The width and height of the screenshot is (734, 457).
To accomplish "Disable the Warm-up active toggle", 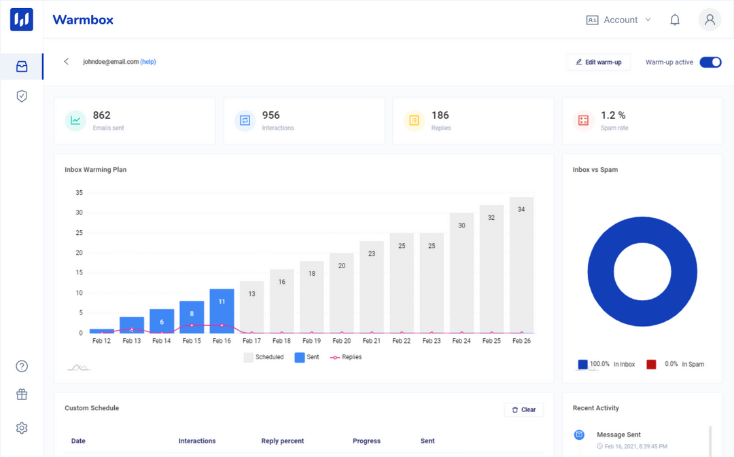I will tap(710, 62).
